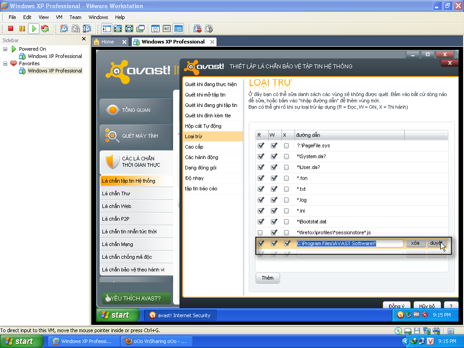Click the Unity mode toolbar icon
Viewport: 464px width, 348px height.
pyautogui.click(x=140, y=29)
